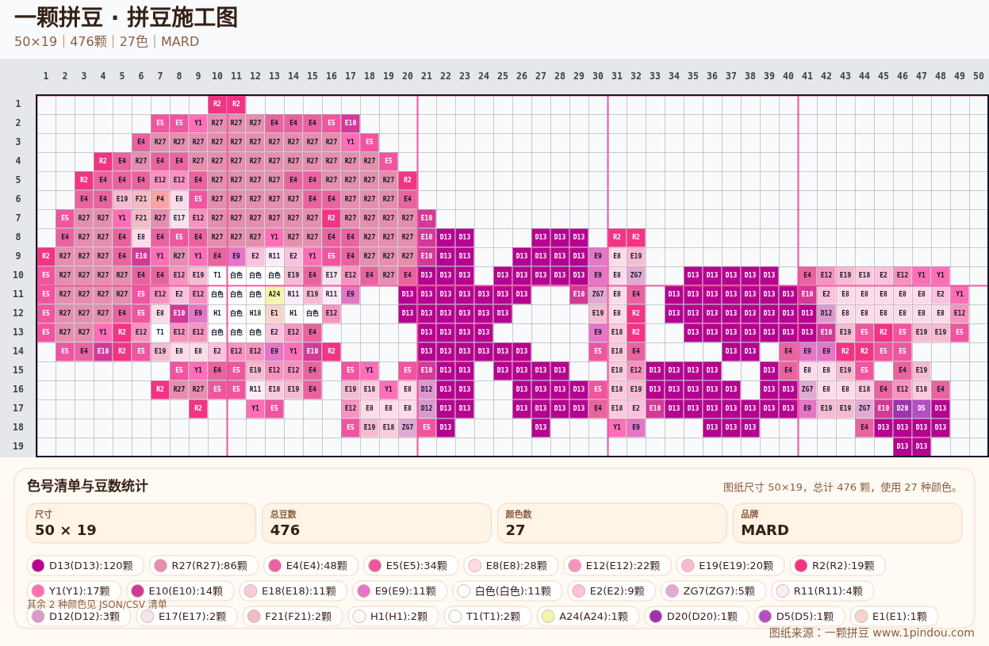Click the note 其余 2 种颜色见 JSON/CSV 清单
This screenshot has width=989, height=646.
point(98,604)
